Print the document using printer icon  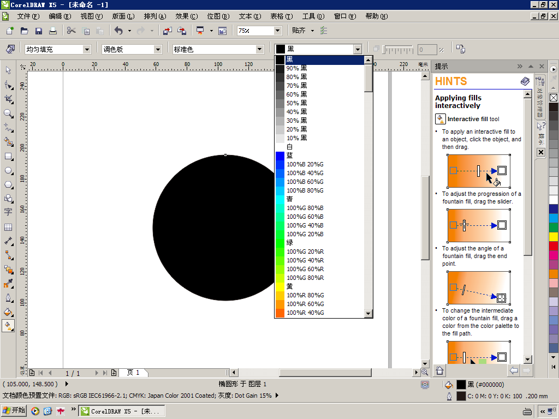(53, 31)
